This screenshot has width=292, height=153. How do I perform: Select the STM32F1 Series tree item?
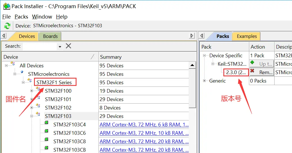(54, 82)
